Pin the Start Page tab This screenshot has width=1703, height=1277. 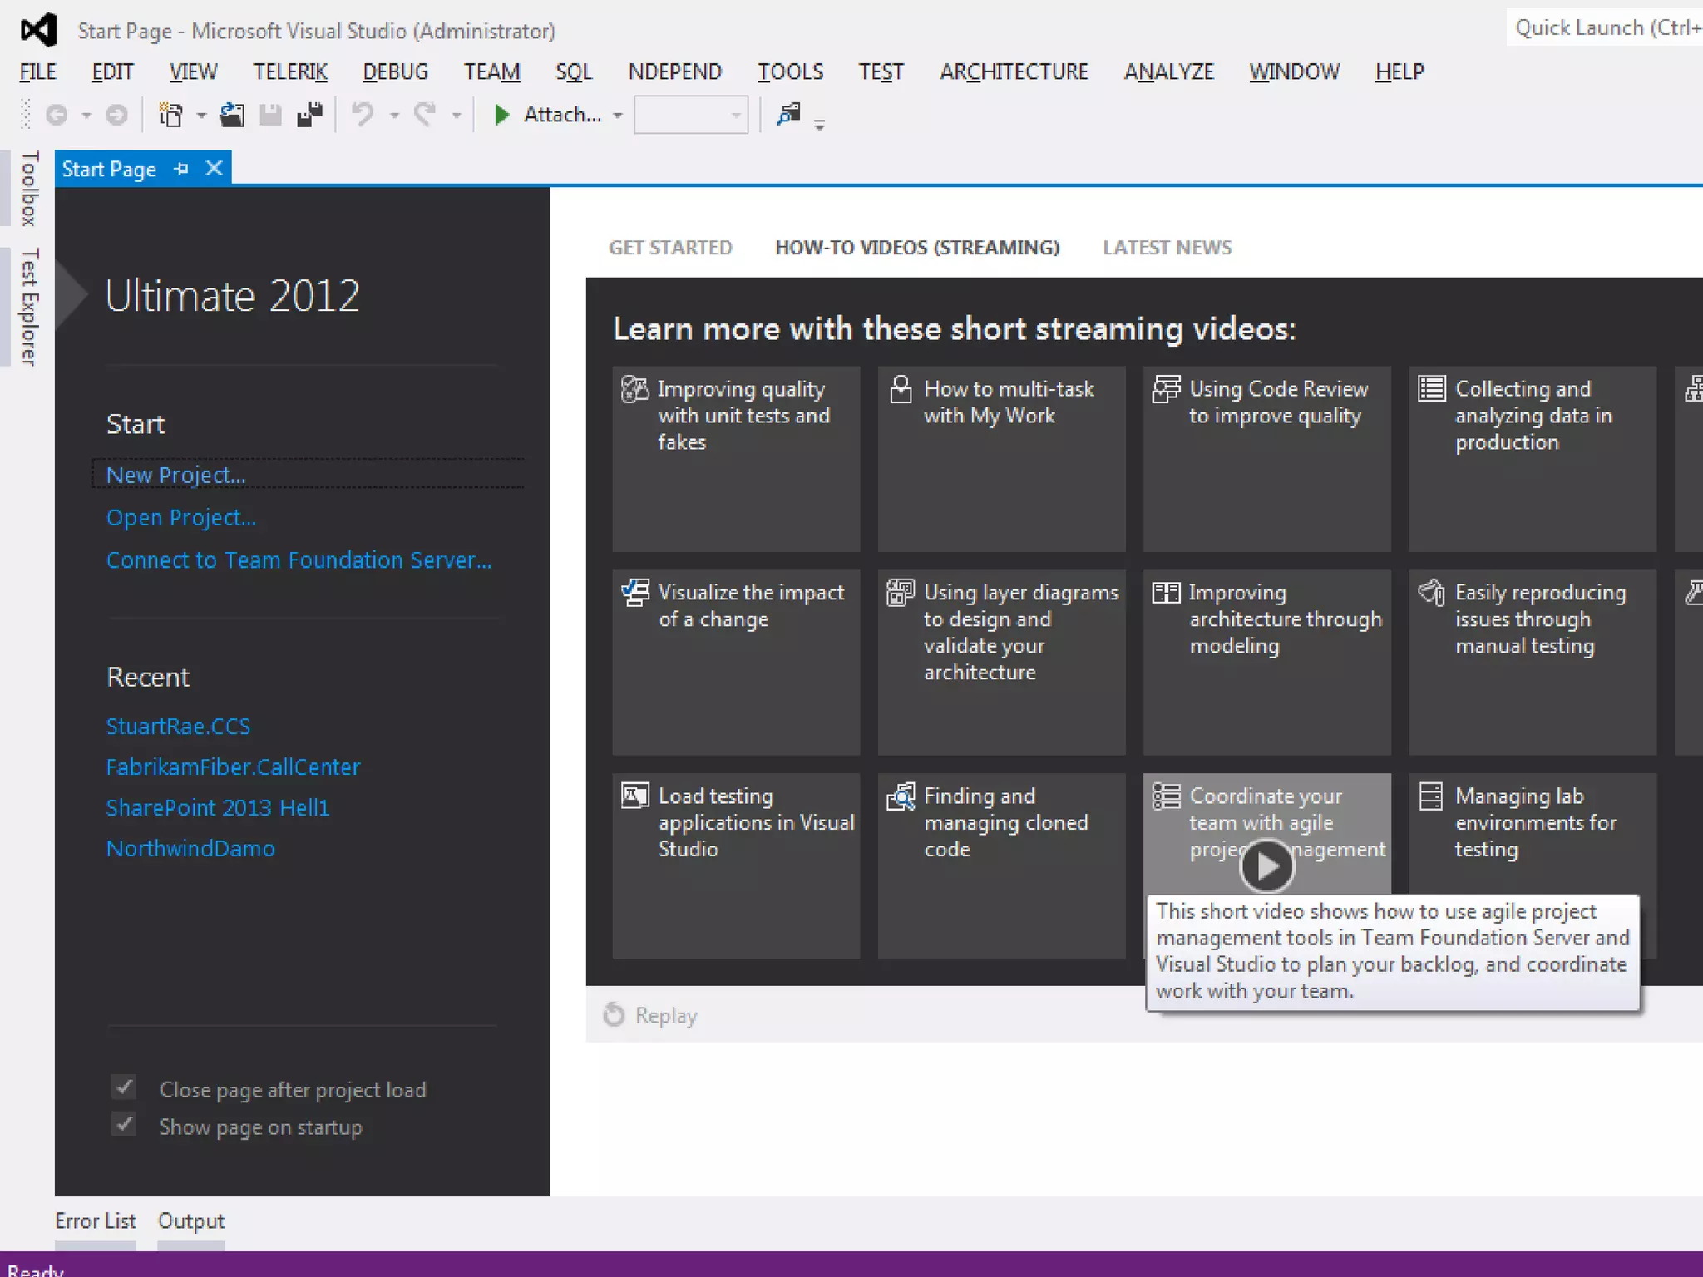[x=181, y=169]
